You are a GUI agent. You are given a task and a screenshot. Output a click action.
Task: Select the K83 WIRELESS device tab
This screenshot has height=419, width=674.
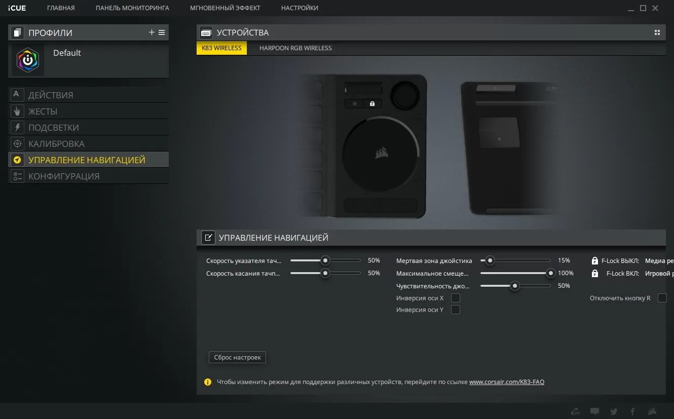tap(221, 48)
